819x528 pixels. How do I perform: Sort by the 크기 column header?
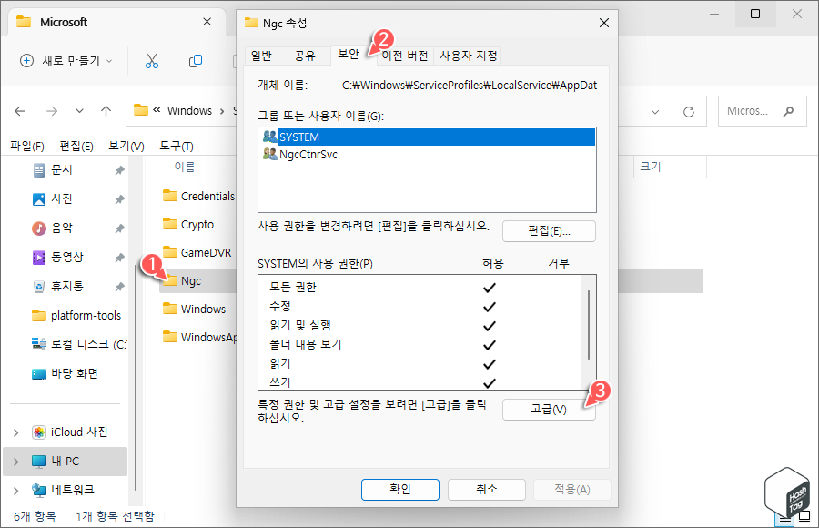coord(651,167)
